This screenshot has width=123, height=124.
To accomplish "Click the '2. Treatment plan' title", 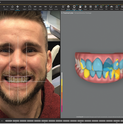I will [67, 13].
